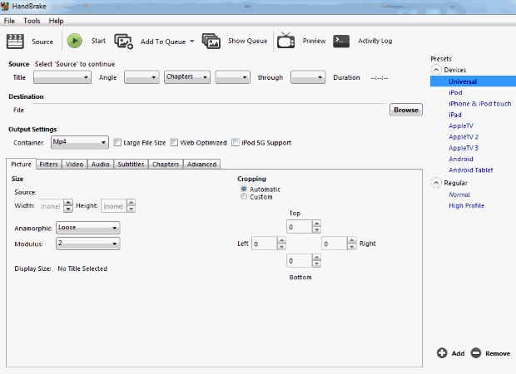The image size is (516, 374).
Task: Open the Container Mp4 dropdown
Action: point(79,142)
